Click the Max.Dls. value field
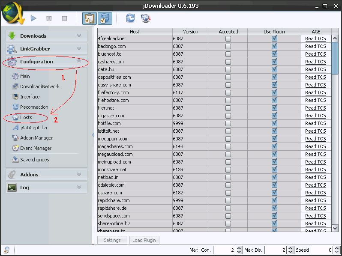This screenshot has height=256, width=342. coord(276,250)
